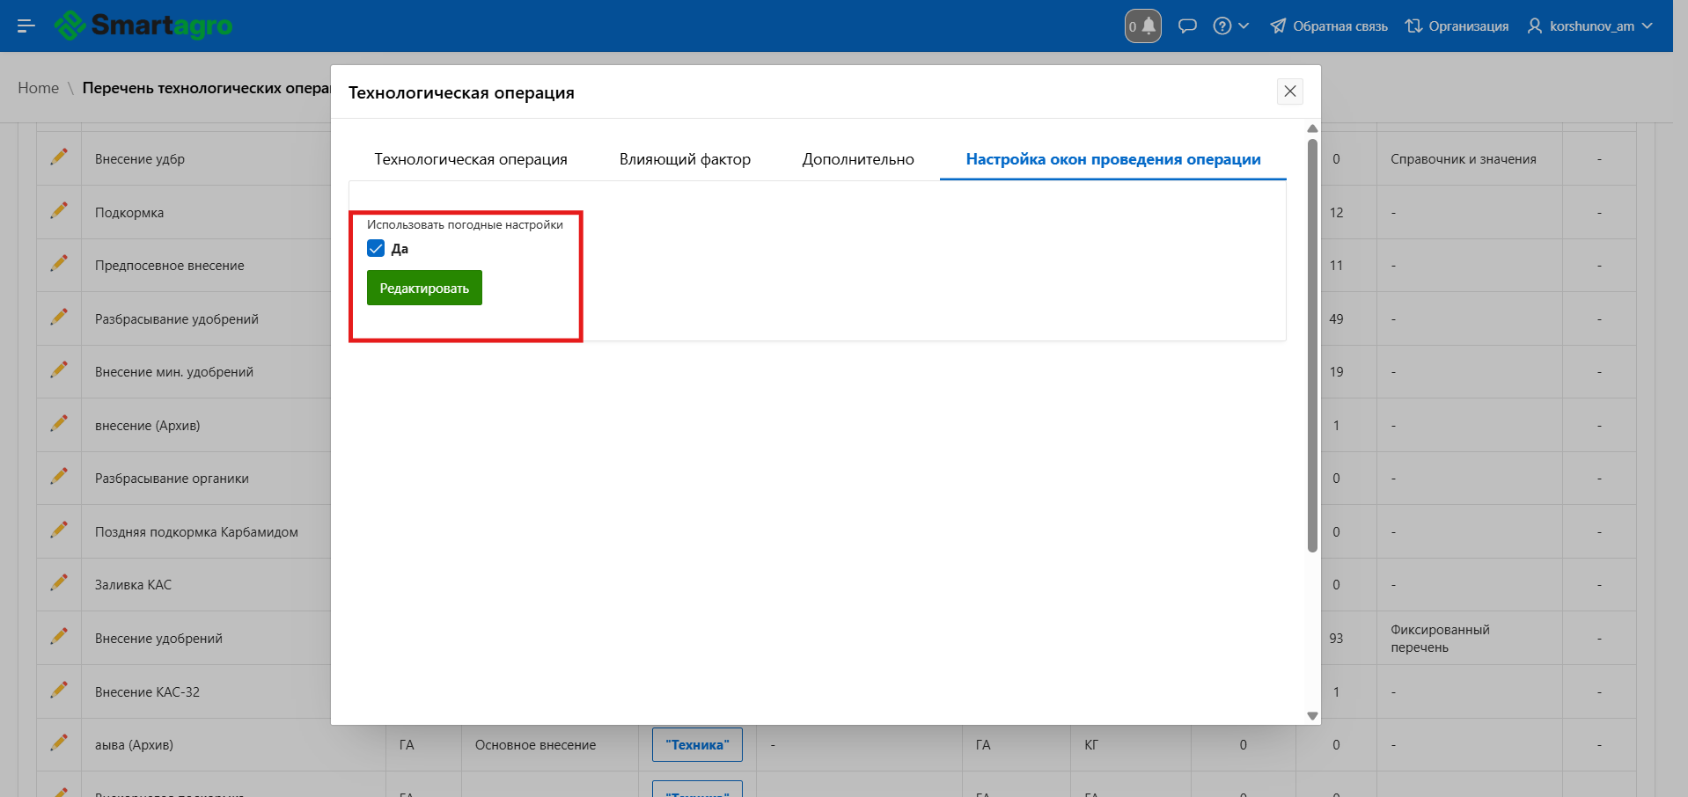Expand the help question-mark dropdown
The width and height of the screenshot is (1688, 797).
[x=1230, y=26]
